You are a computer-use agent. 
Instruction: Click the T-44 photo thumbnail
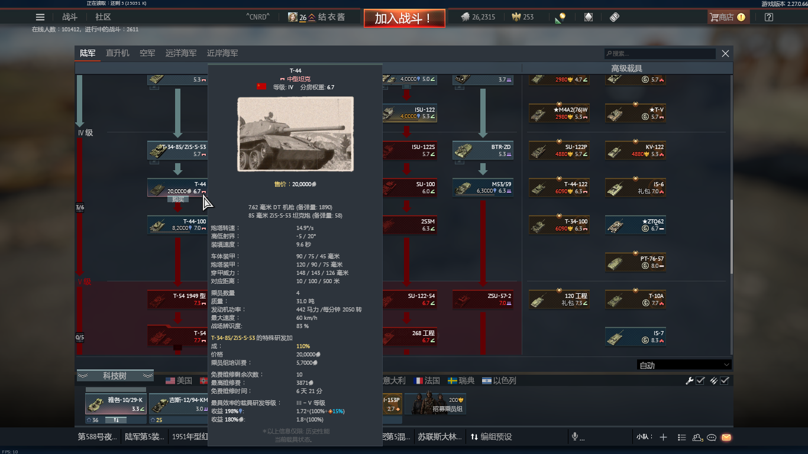[x=295, y=134]
